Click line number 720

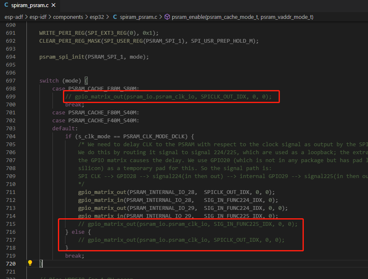click(11, 264)
